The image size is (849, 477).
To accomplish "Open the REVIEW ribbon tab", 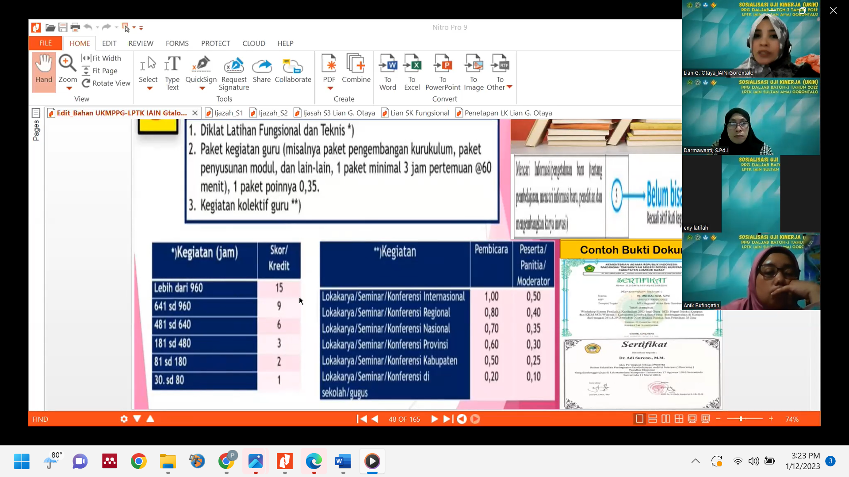I will tap(141, 43).
